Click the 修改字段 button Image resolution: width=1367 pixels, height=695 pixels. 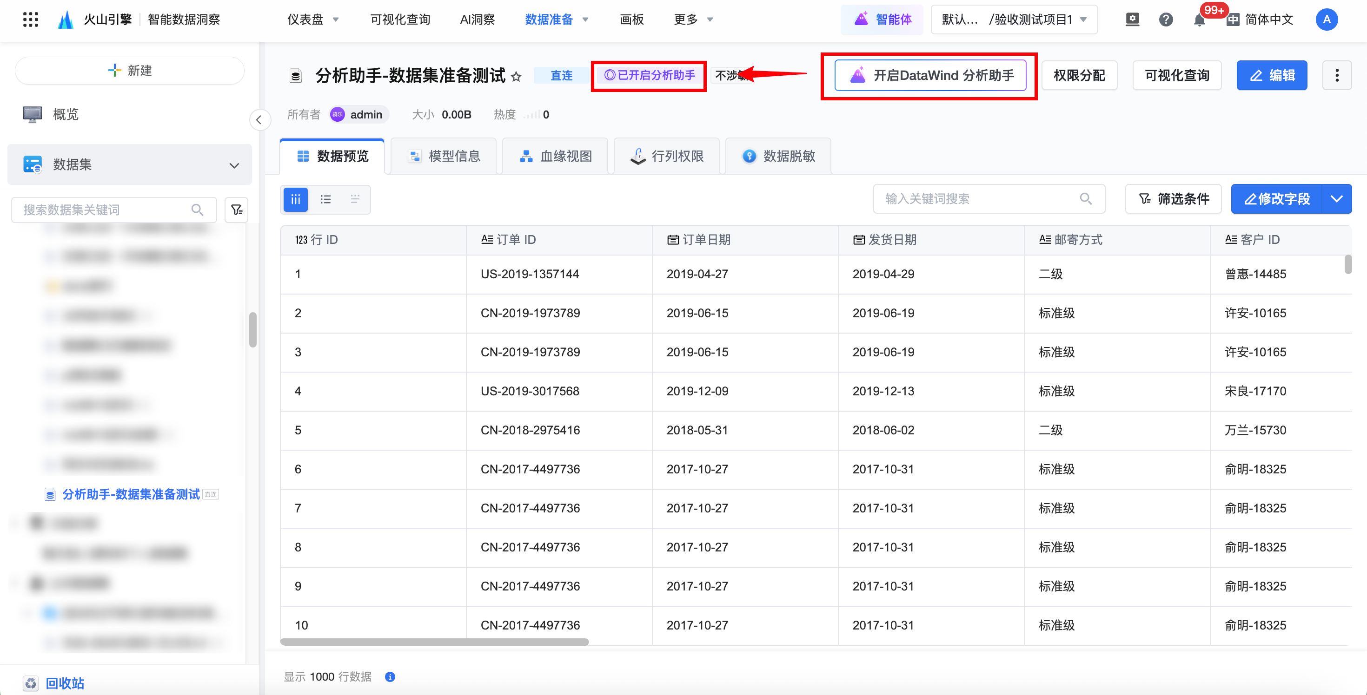coord(1277,199)
